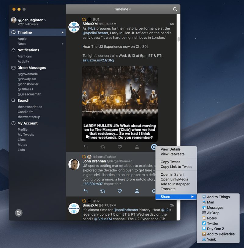Open the @joshuaginter account switcher chevron
This screenshot has height=248, width=244.
pyautogui.click(x=45, y=20)
